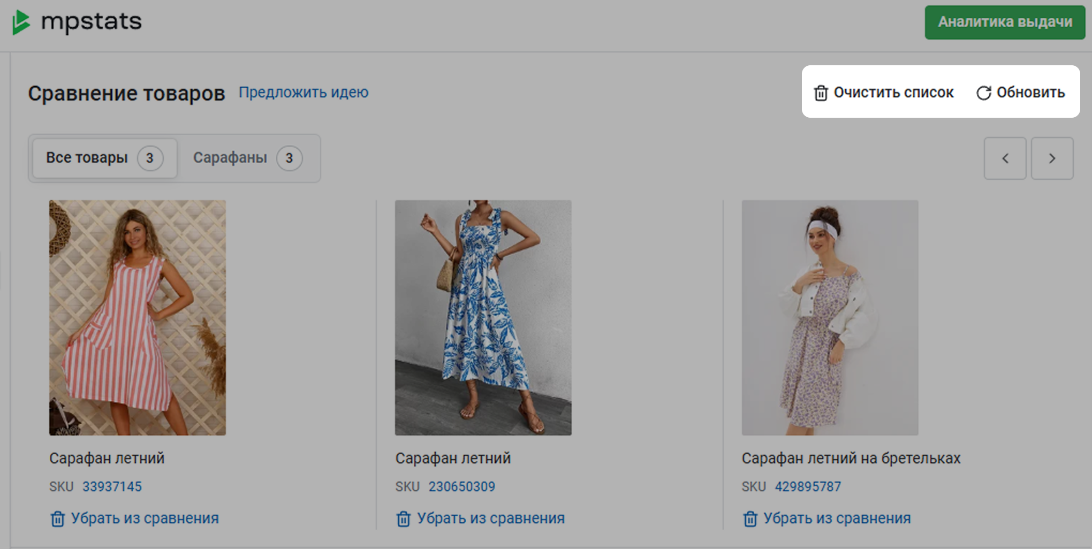Click the refresh icon beside Обновить
The height and width of the screenshot is (549, 1092).
pyautogui.click(x=983, y=93)
